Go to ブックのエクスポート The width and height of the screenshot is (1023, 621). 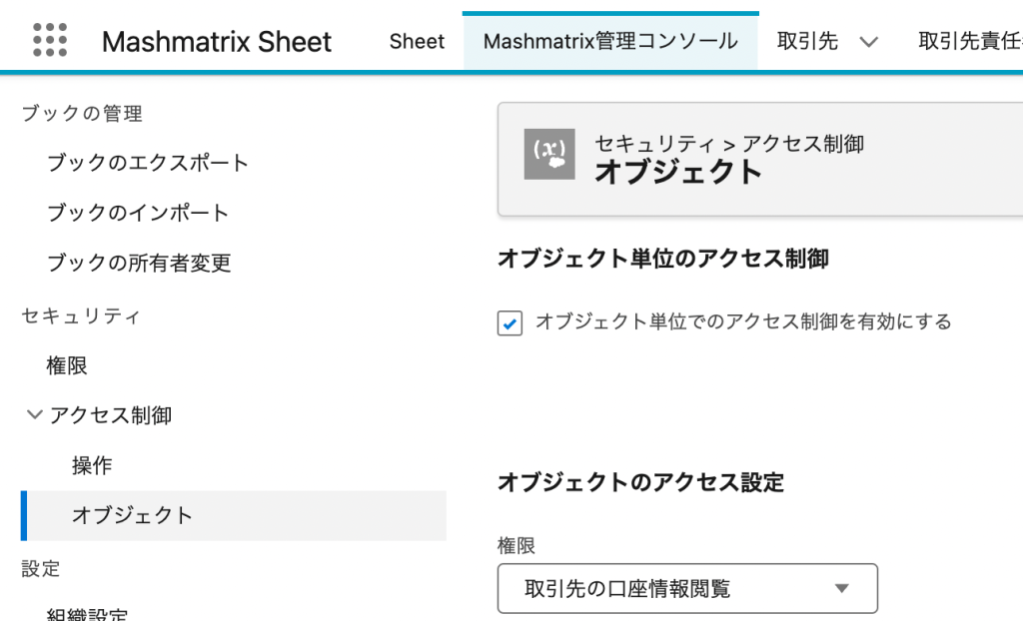coord(148,163)
